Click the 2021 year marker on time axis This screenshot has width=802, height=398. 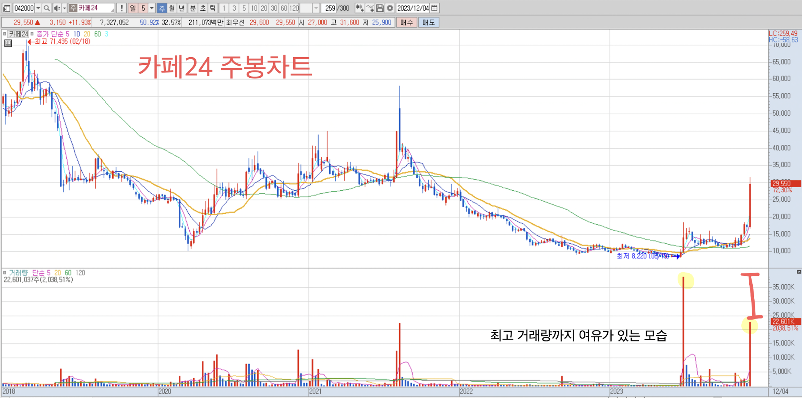pyautogui.click(x=315, y=392)
